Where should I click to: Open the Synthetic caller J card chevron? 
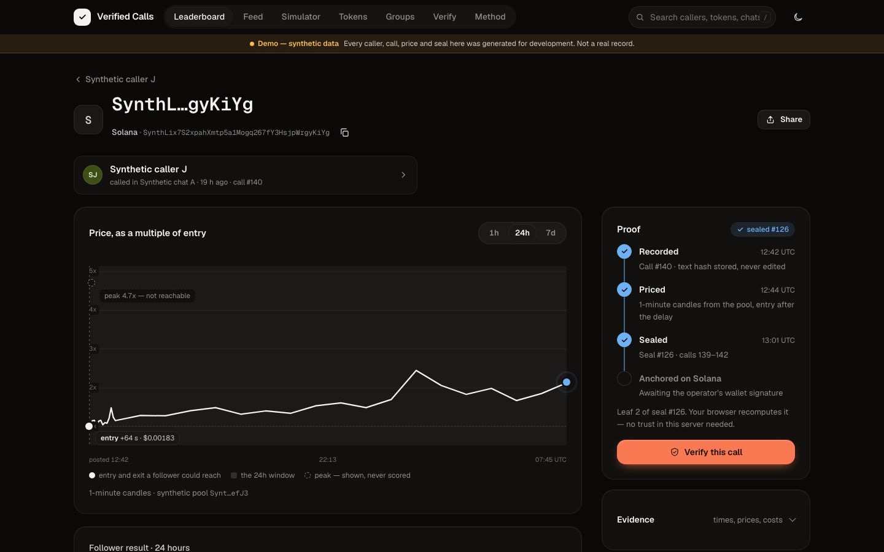tap(403, 175)
